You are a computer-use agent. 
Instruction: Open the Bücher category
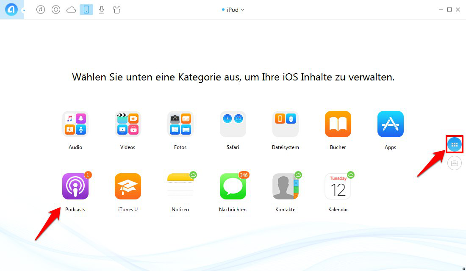tap(338, 124)
